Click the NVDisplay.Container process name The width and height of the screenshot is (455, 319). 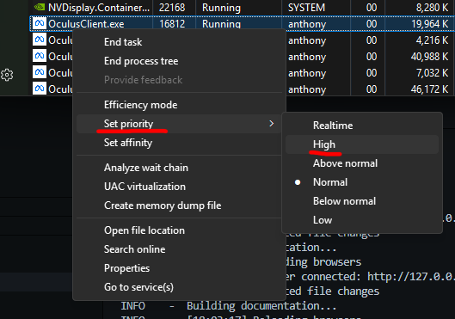pos(99,8)
